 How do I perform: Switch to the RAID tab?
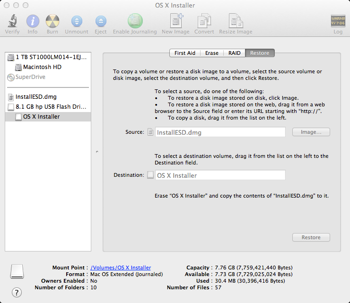click(x=234, y=53)
